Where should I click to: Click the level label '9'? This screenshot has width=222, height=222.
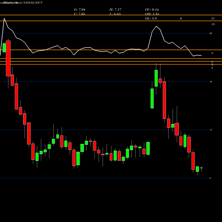click(x=212, y=53)
